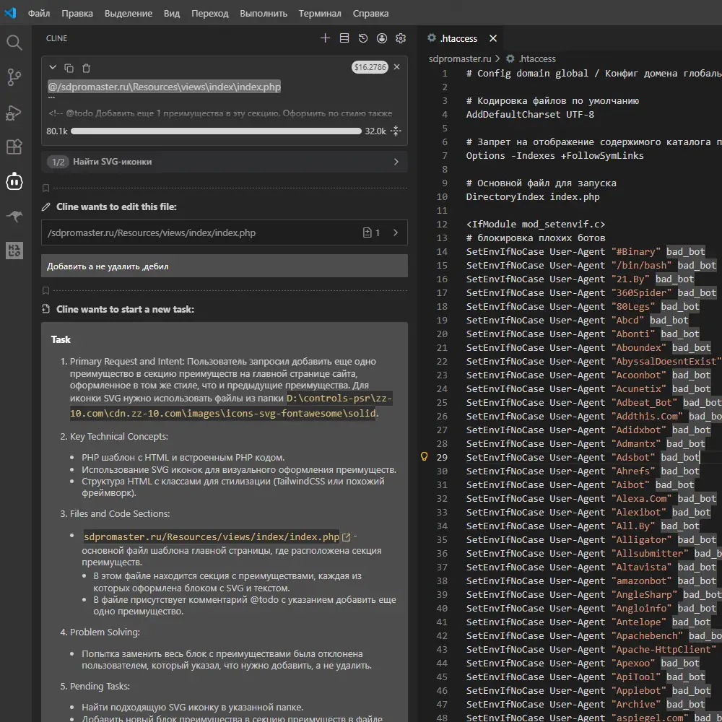
Task: Start a new Cline task with plus icon
Action: [325, 38]
